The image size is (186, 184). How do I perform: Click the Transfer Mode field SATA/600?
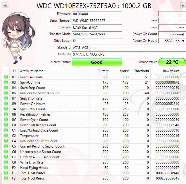pos(97,34)
